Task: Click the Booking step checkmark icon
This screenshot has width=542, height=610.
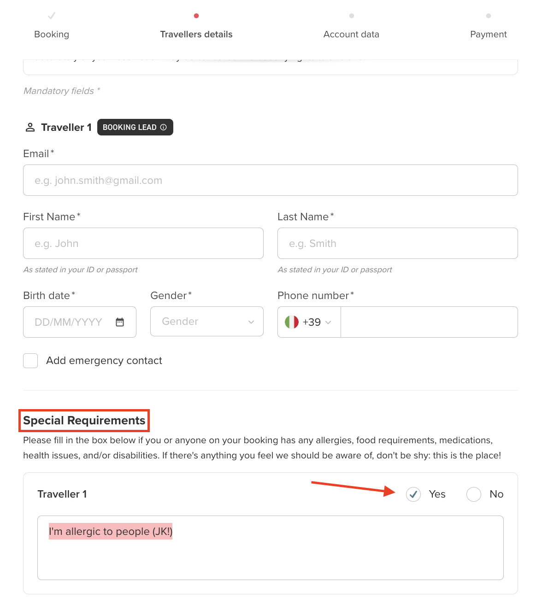Action: 52,16
